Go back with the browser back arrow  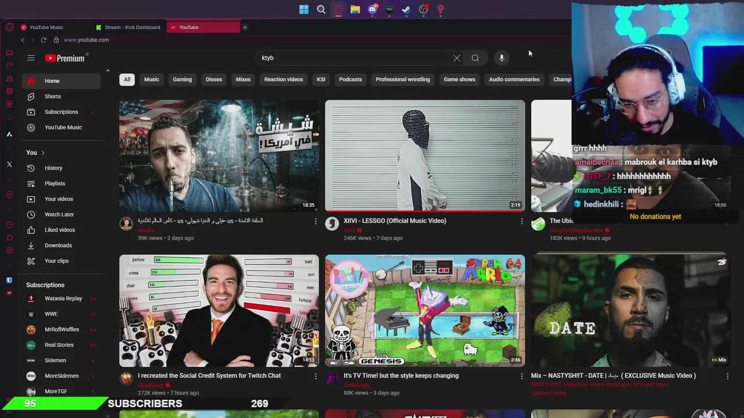pos(23,40)
